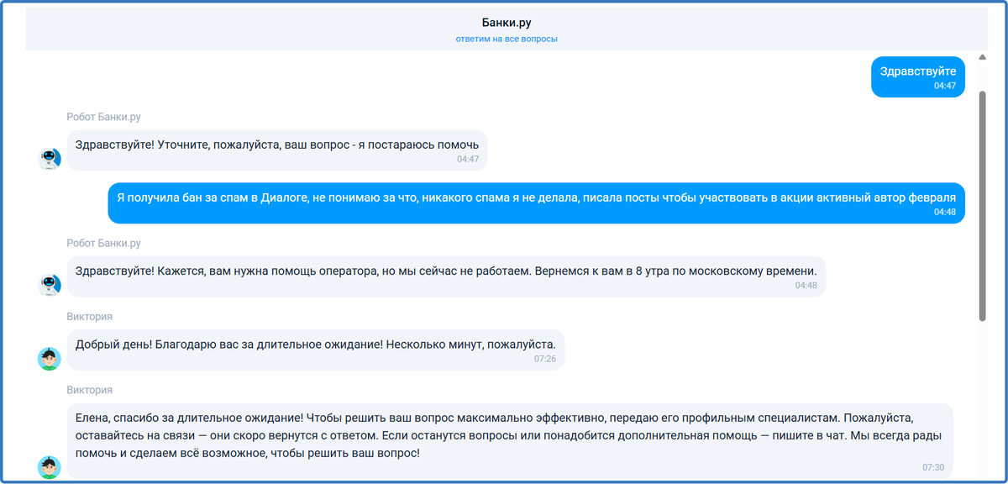
Task: Click the 04:48 timestamp on the robot's second reply
Action: (806, 286)
